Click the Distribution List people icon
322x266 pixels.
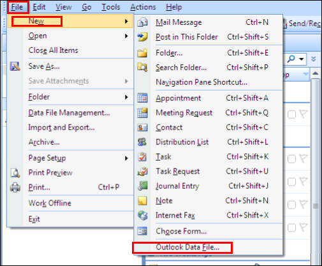point(142,142)
